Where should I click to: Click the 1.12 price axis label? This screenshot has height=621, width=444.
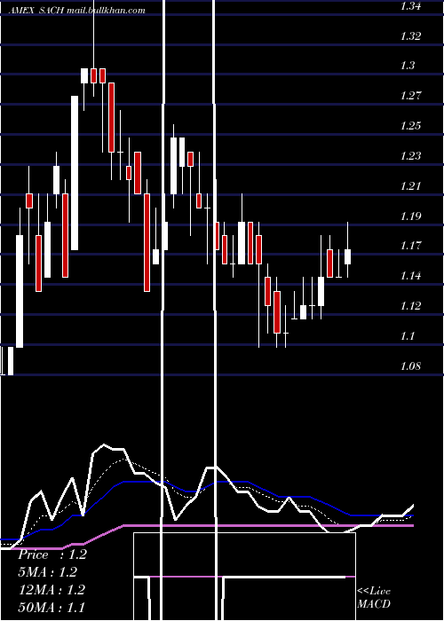(410, 306)
